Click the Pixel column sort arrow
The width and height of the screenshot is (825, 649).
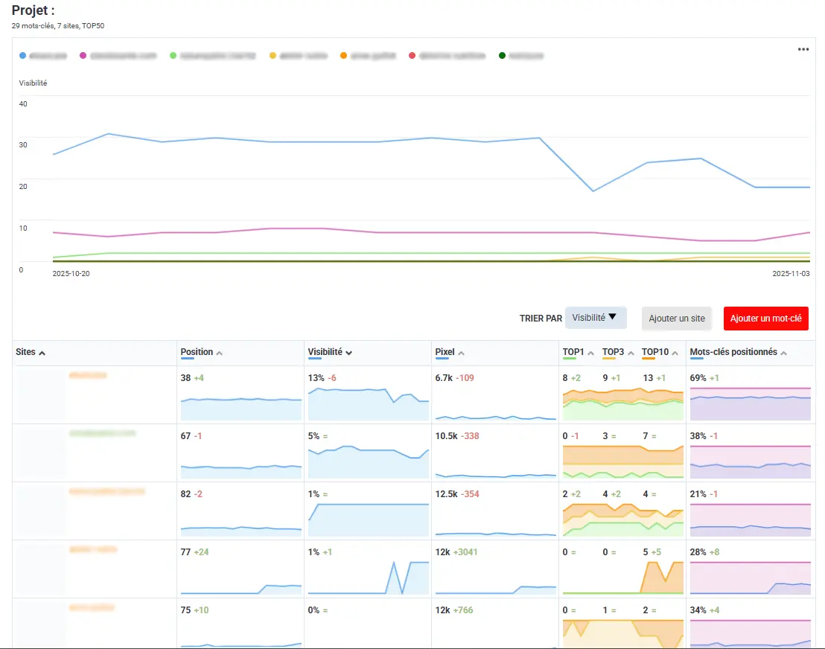(x=459, y=353)
